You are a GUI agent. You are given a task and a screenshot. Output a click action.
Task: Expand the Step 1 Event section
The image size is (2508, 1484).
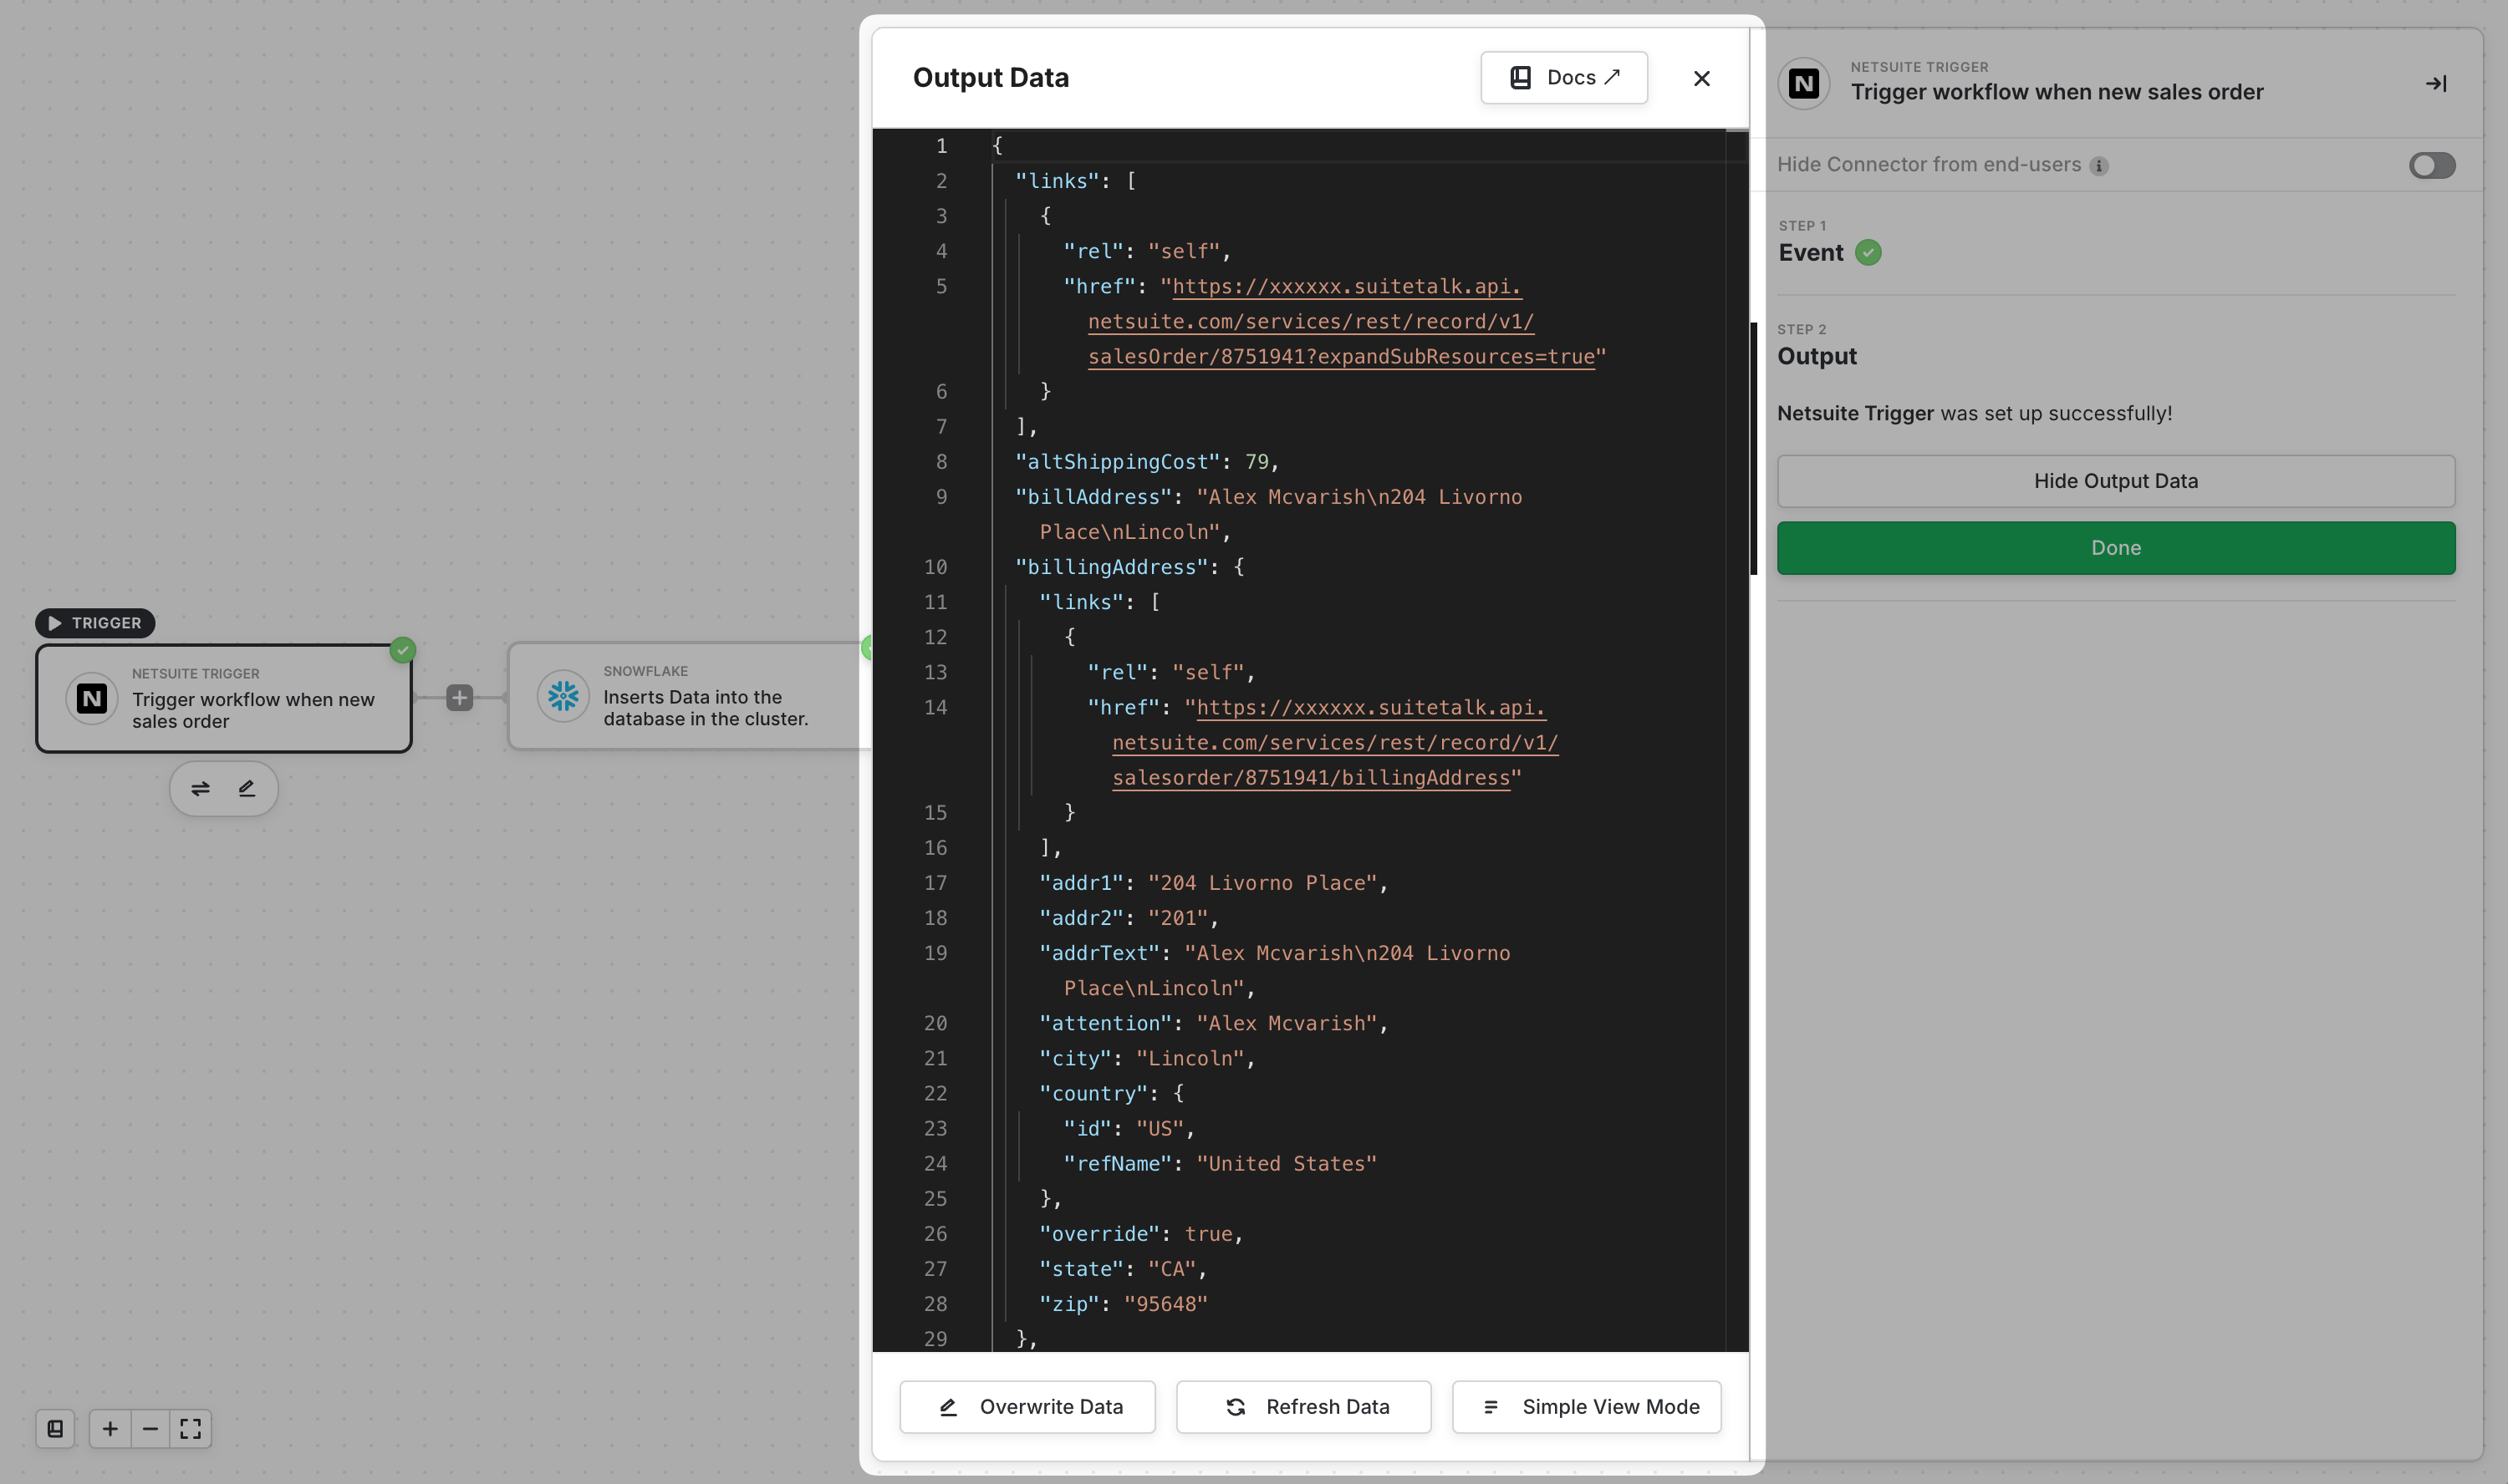point(1811,252)
